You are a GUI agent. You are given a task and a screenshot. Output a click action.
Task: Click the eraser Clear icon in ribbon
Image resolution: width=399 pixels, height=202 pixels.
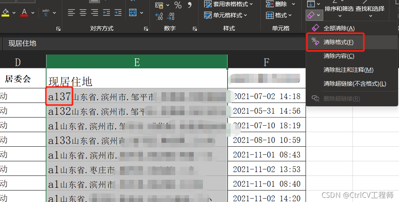coord(311,15)
